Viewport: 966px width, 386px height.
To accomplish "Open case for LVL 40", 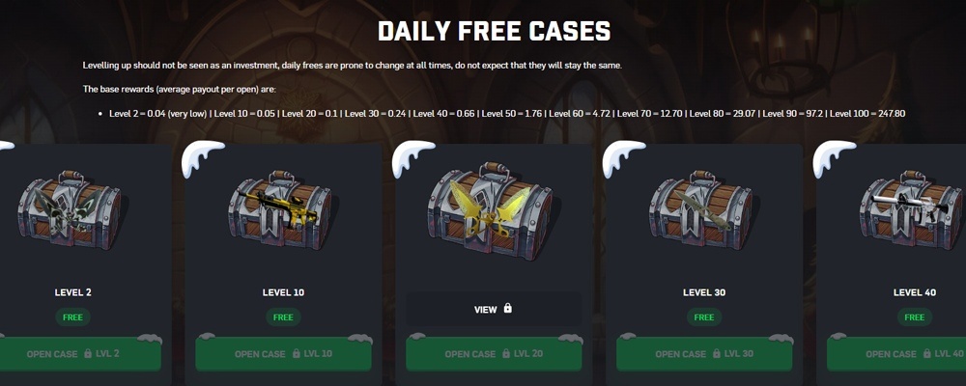I will 896,354.
